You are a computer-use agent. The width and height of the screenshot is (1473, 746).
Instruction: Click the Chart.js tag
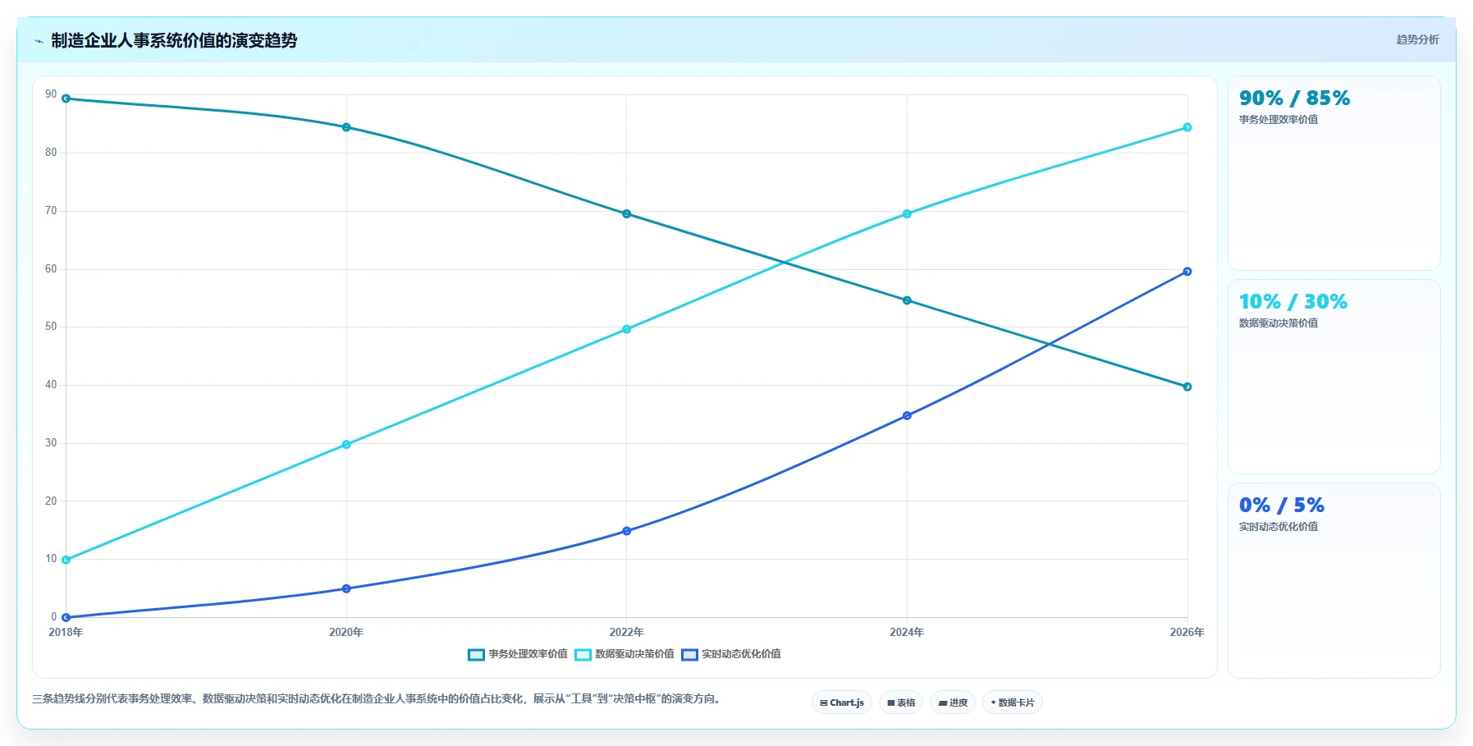842,703
